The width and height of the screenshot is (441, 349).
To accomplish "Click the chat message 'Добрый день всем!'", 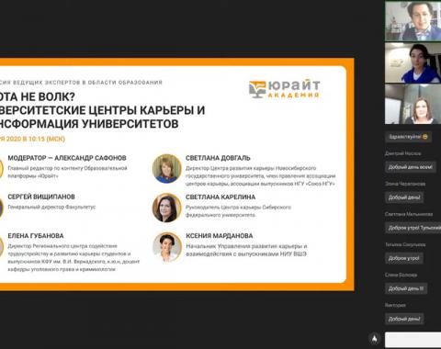I will point(411,167).
